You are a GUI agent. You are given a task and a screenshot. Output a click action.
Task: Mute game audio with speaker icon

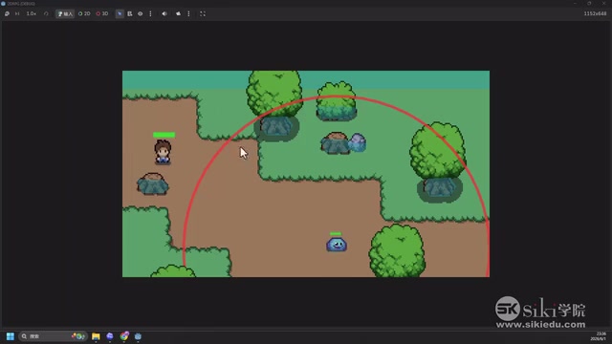[164, 13]
